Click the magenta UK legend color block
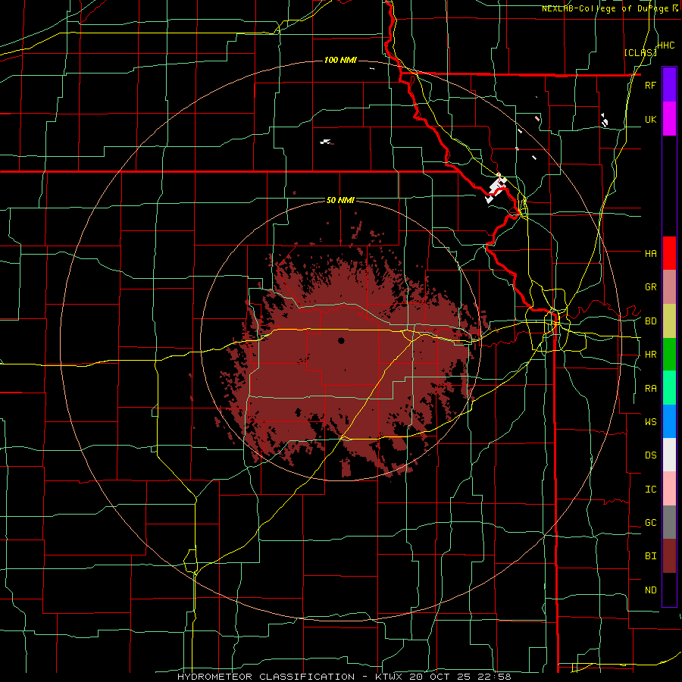The width and height of the screenshot is (682, 682). pyautogui.click(x=669, y=119)
